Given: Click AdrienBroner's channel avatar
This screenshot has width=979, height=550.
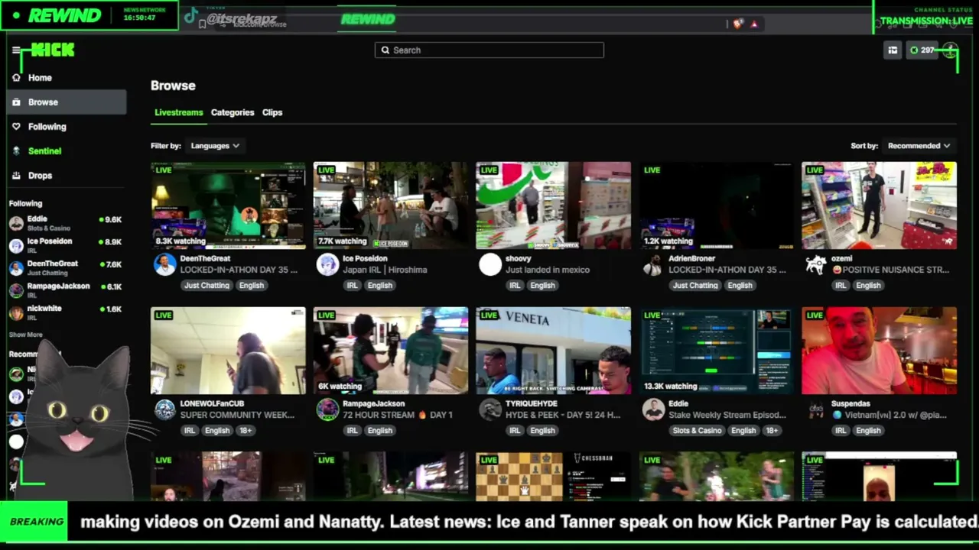Looking at the screenshot, I should [x=653, y=264].
